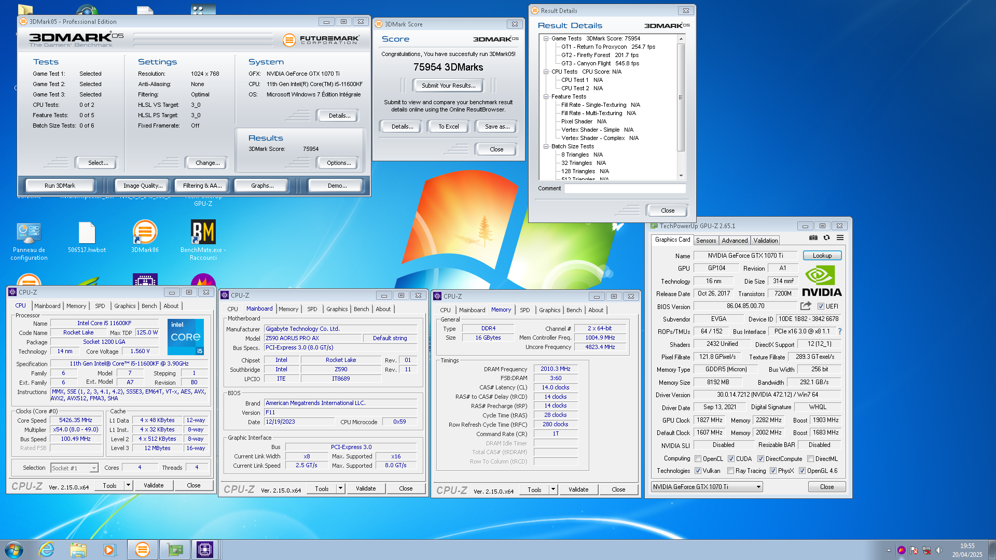The image size is (996, 560).
Task: Switch to Advanced tab in GPU-Z
Action: pyautogui.click(x=735, y=241)
